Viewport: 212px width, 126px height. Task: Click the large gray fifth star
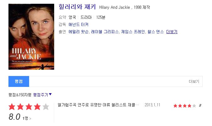[x=46, y=107]
